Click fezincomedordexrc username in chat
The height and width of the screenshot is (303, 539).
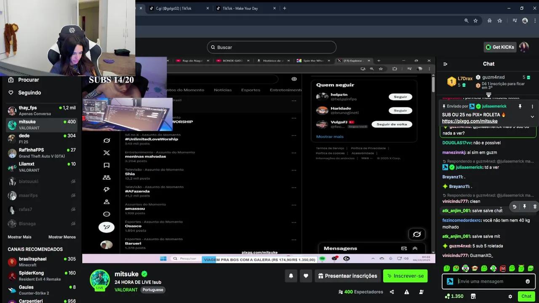(462, 221)
